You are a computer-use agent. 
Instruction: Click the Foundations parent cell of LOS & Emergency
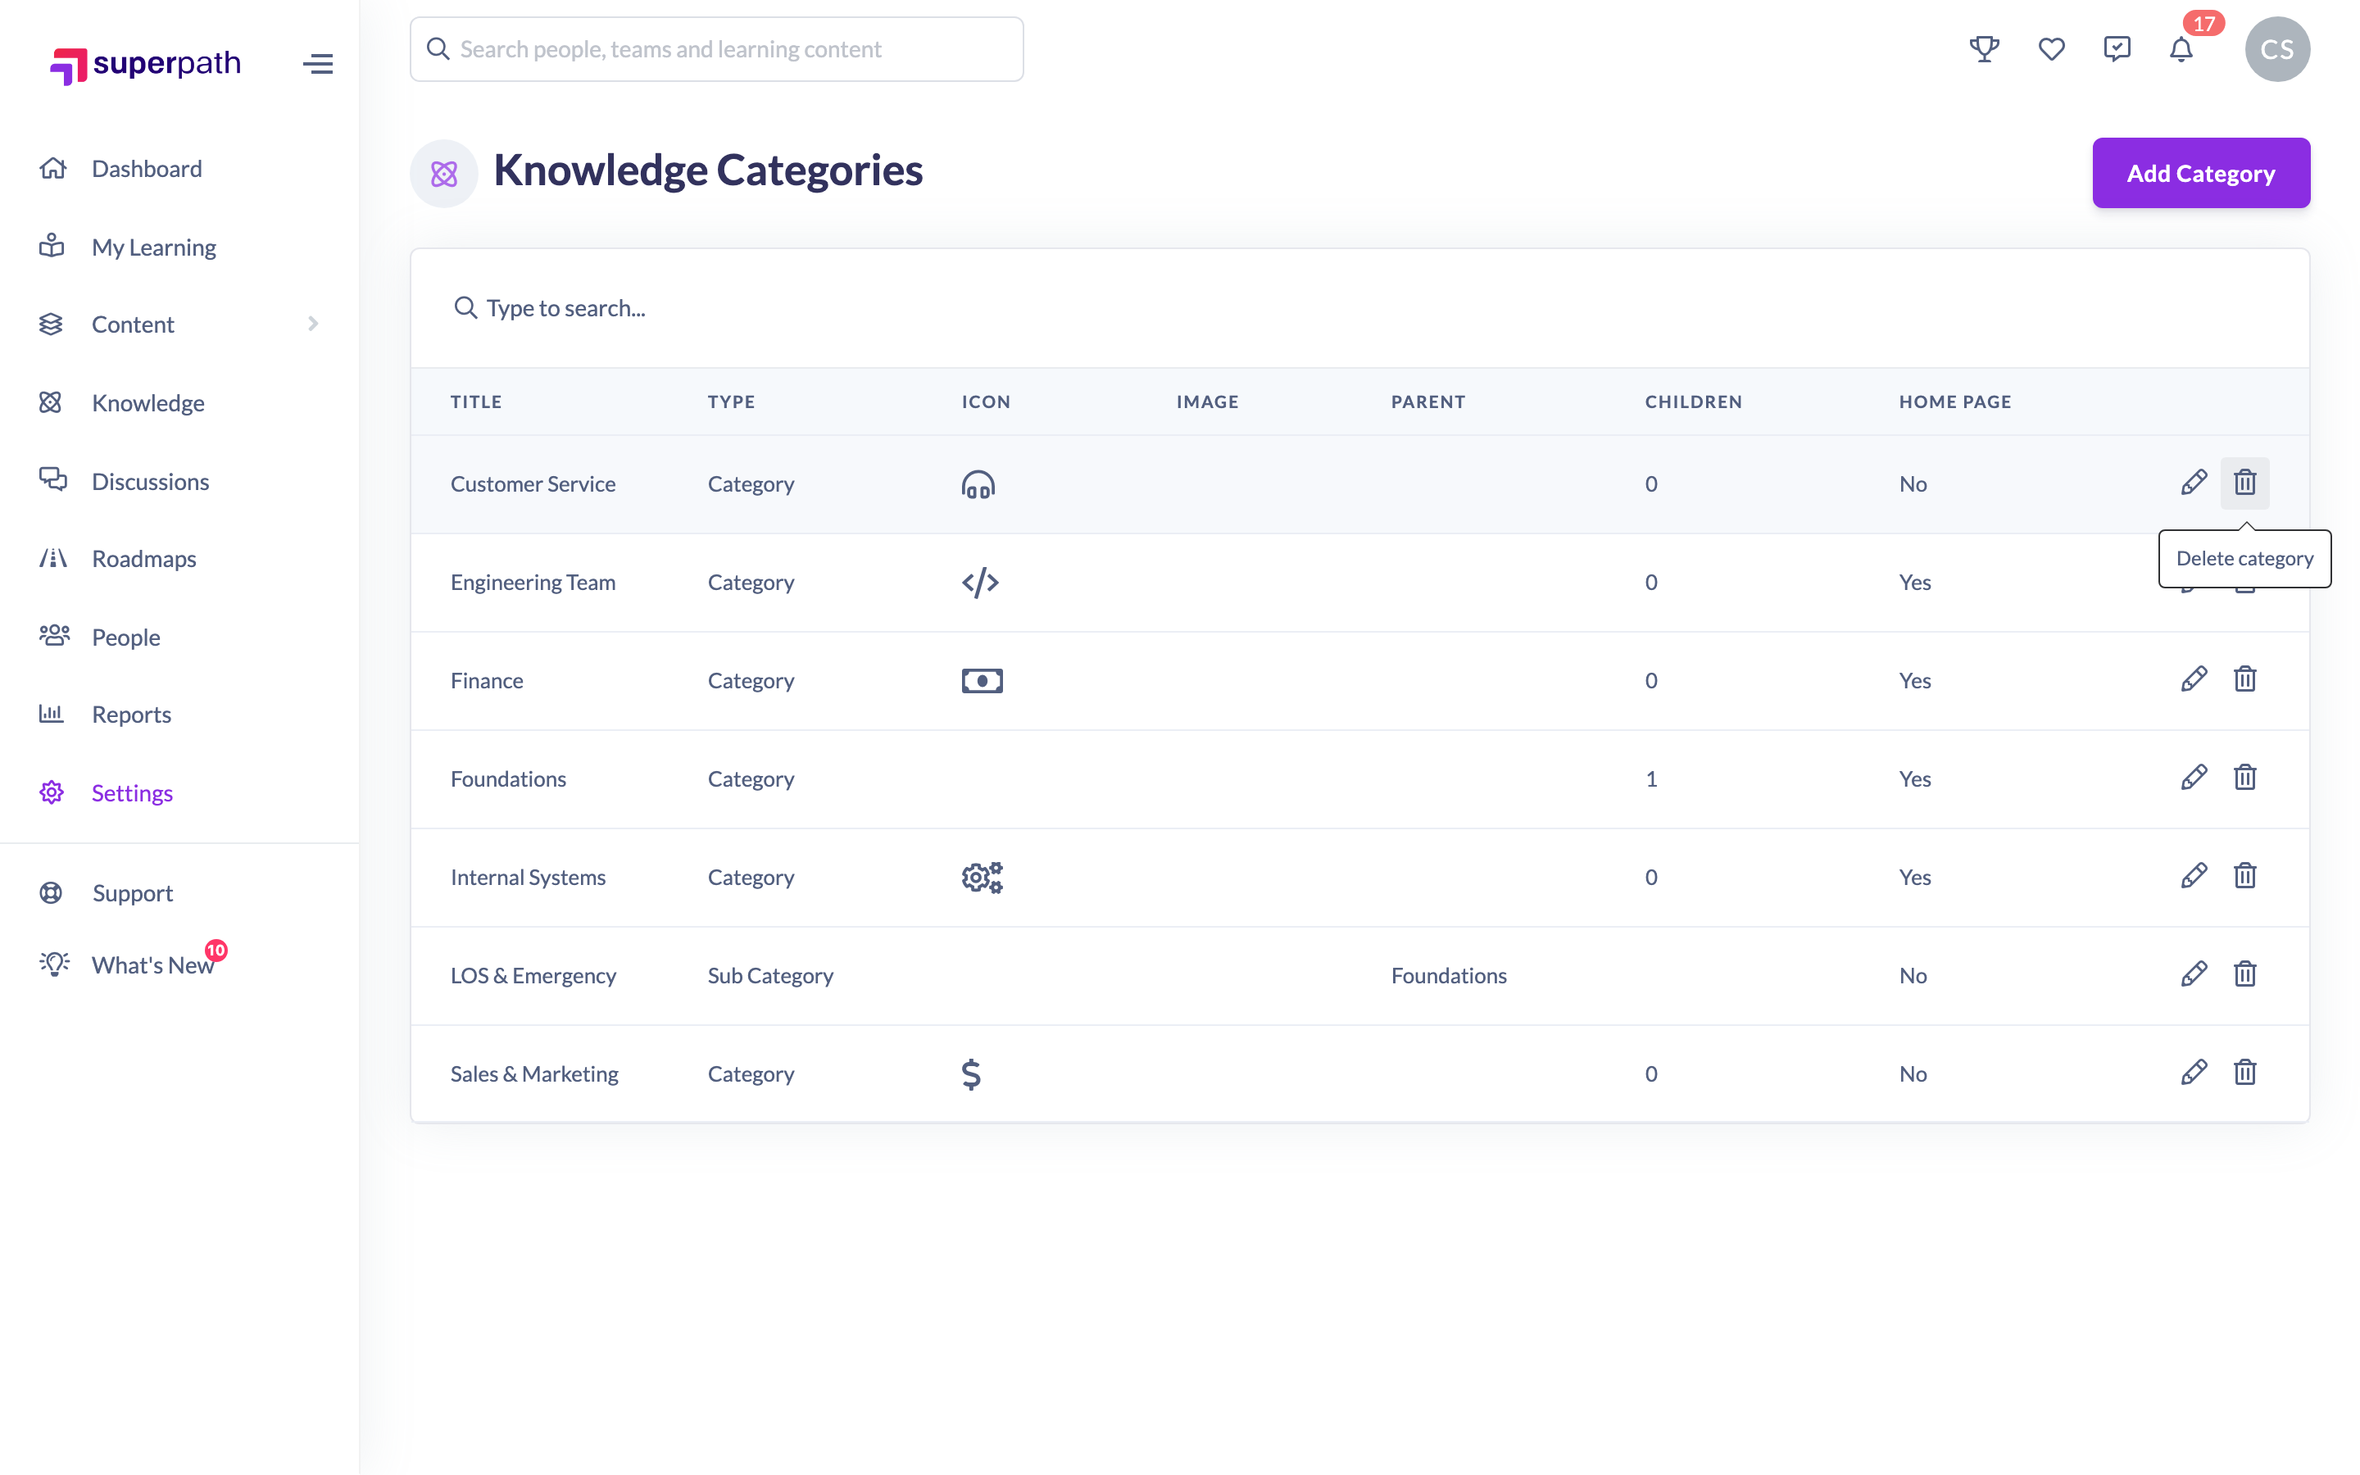coord(1448,975)
